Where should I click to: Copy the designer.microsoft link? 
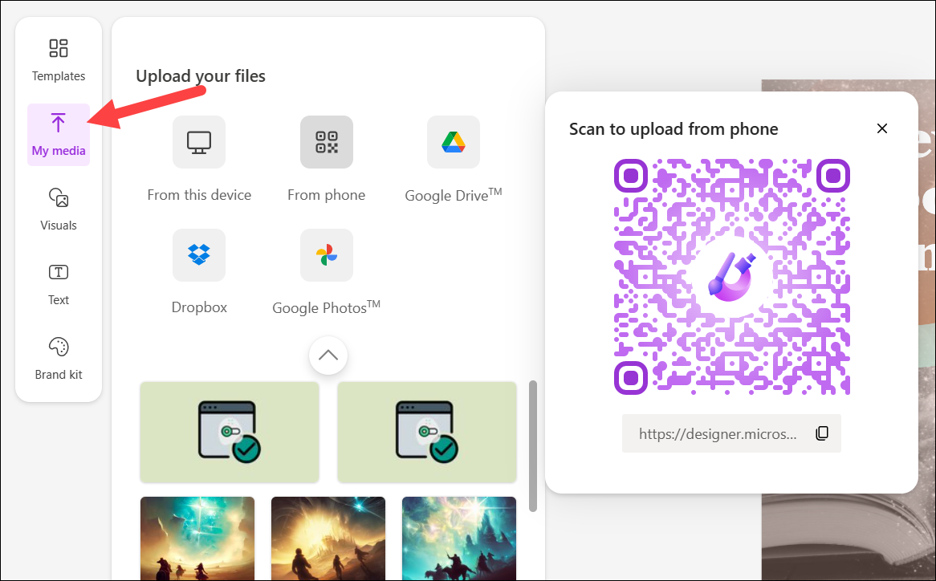[x=821, y=433]
